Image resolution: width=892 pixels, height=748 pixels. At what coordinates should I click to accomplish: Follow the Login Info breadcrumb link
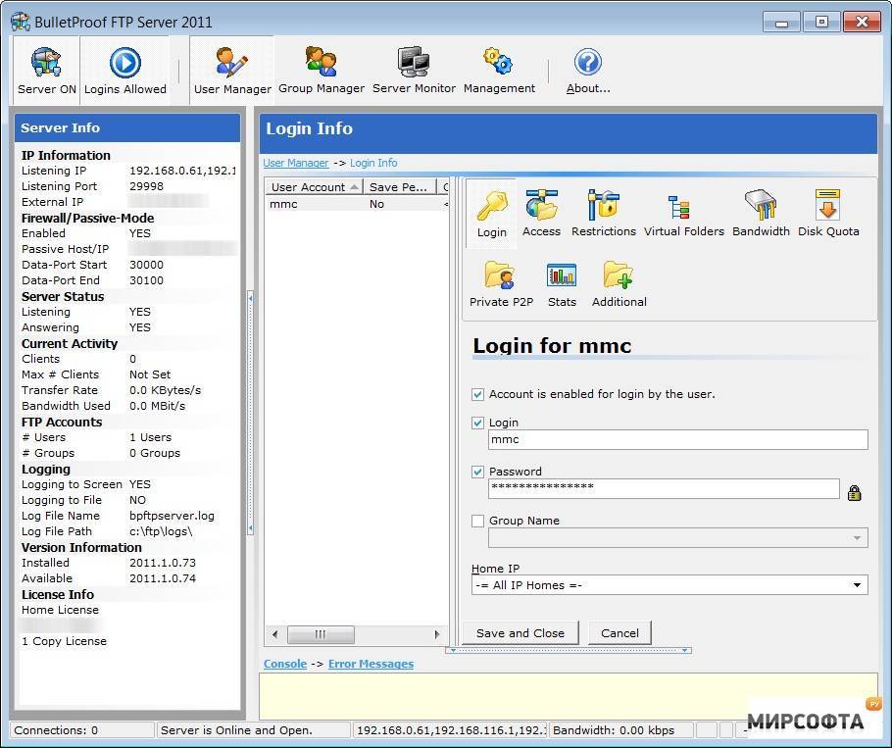[373, 164]
